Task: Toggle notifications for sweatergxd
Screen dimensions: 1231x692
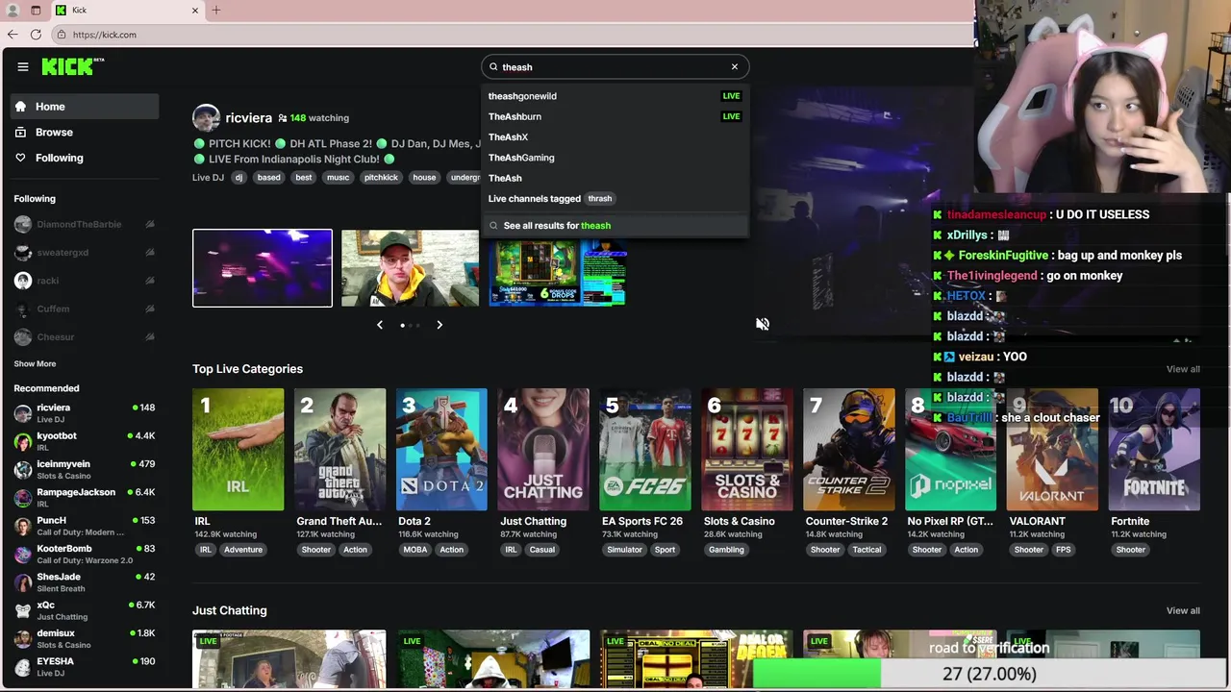Action: click(x=150, y=252)
